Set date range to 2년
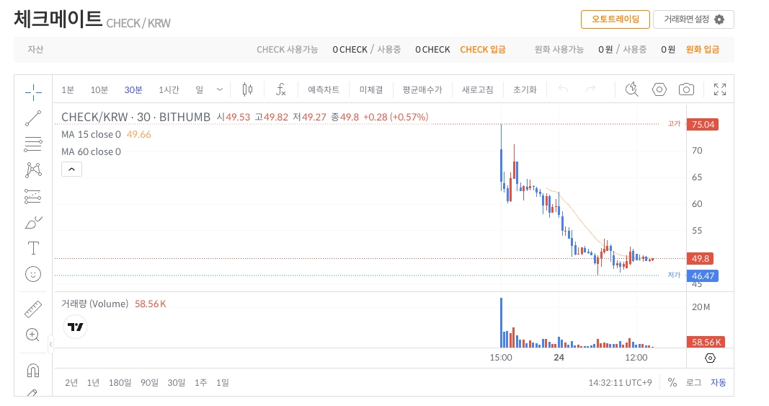 coord(71,382)
